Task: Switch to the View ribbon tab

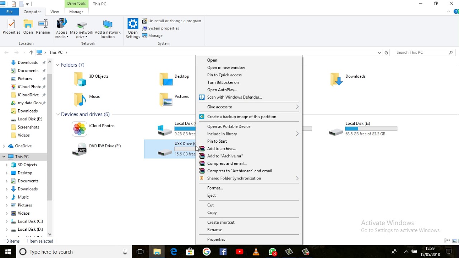Action: click(x=55, y=12)
